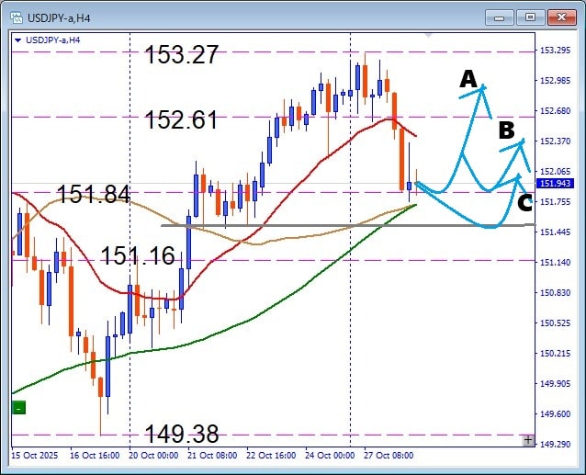Close the USDJPY-a,H4 chart window
Viewport: 586px width, 475px height.
point(559,17)
